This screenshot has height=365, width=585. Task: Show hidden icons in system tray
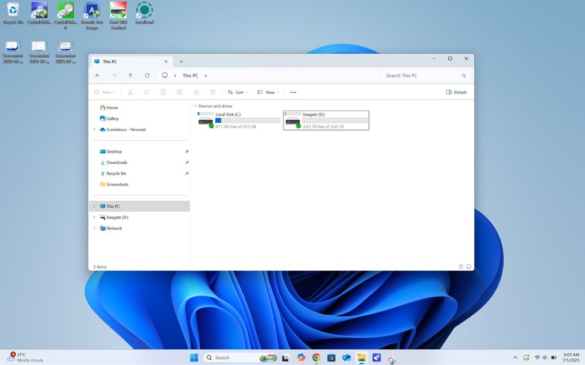[515, 357]
